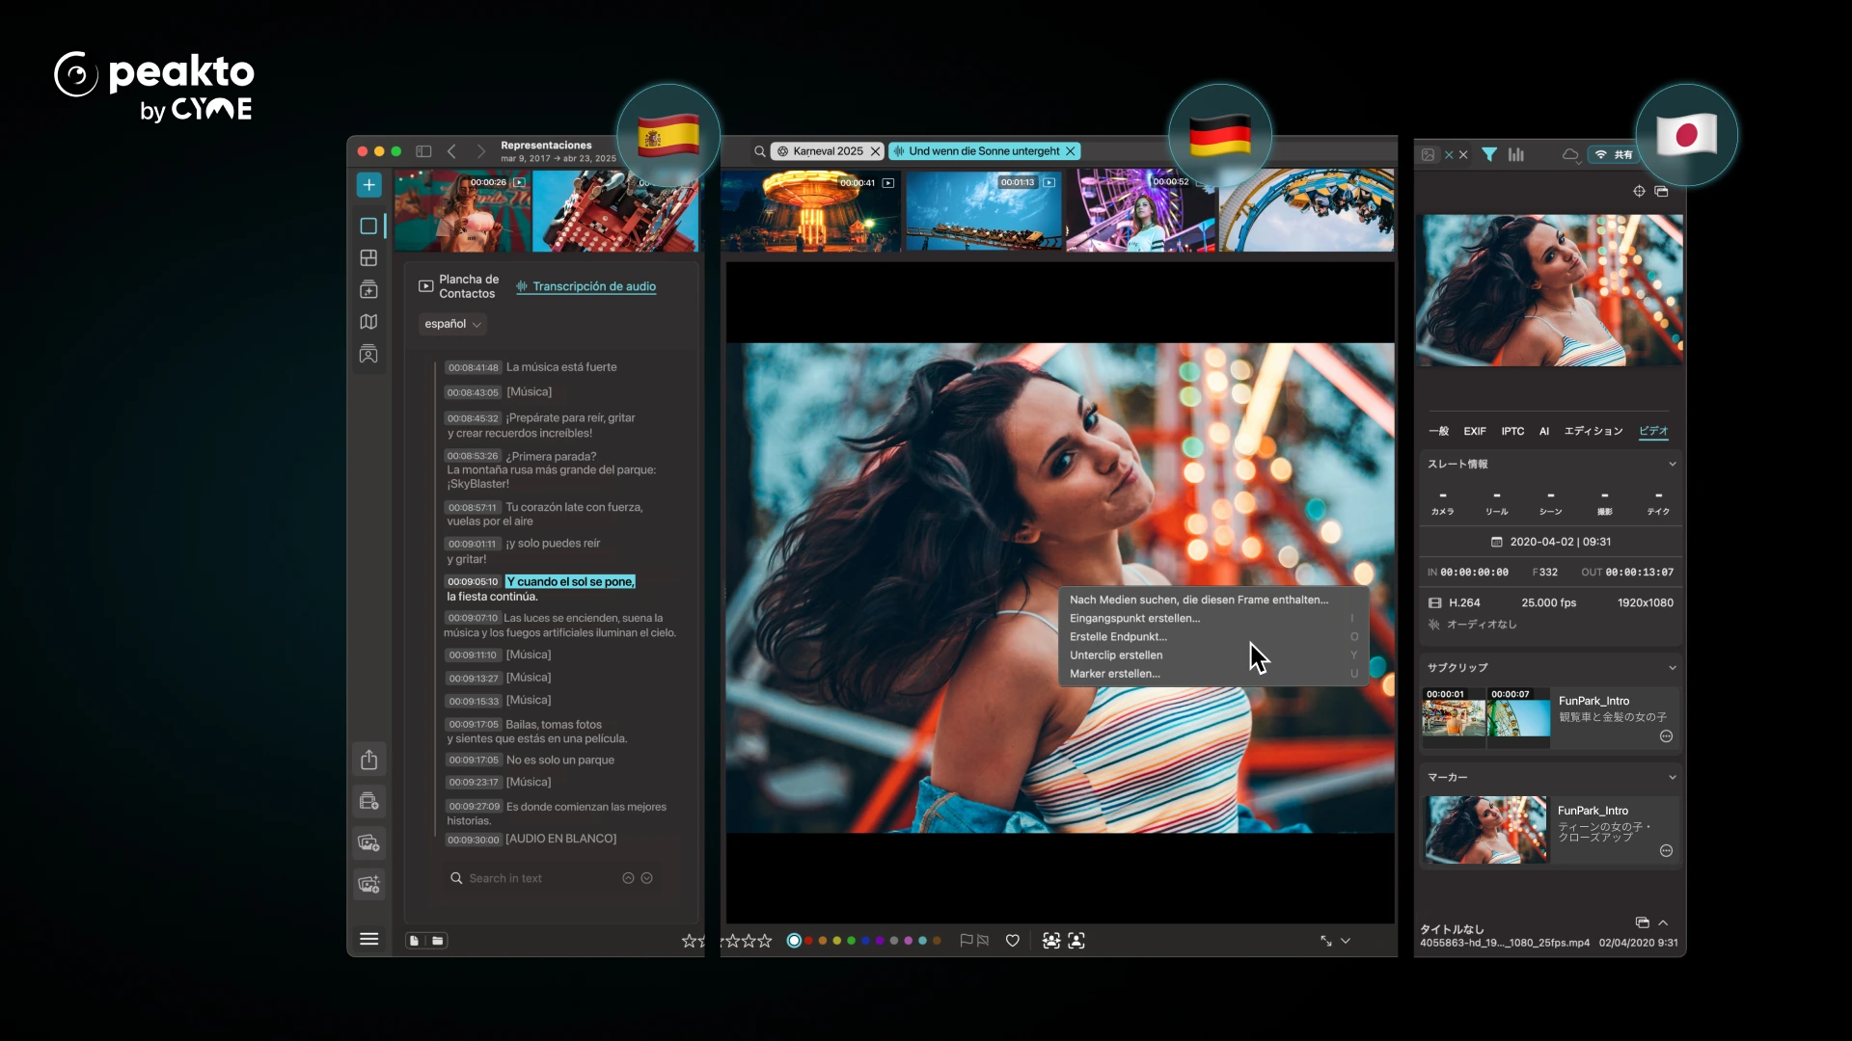This screenshot has width=1852, height=1041.
Task: Switch to the Transcripción de audio tab
Action: coord(586,286)
